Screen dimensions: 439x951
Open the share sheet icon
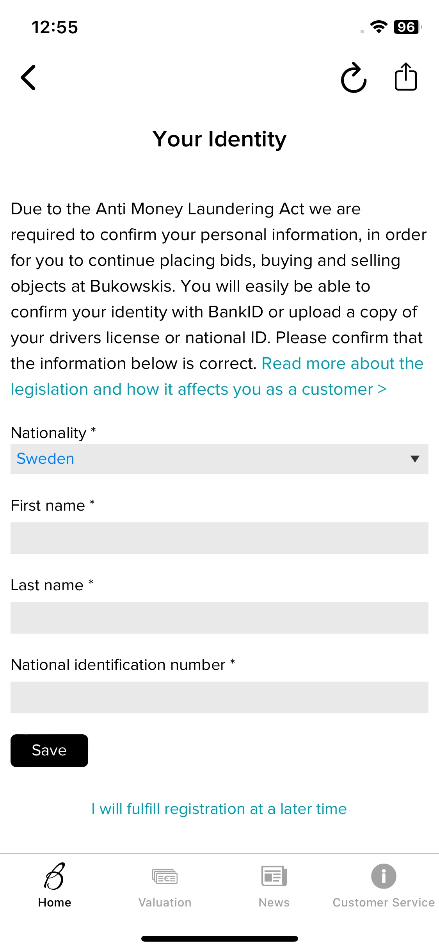tap(406, 77)
